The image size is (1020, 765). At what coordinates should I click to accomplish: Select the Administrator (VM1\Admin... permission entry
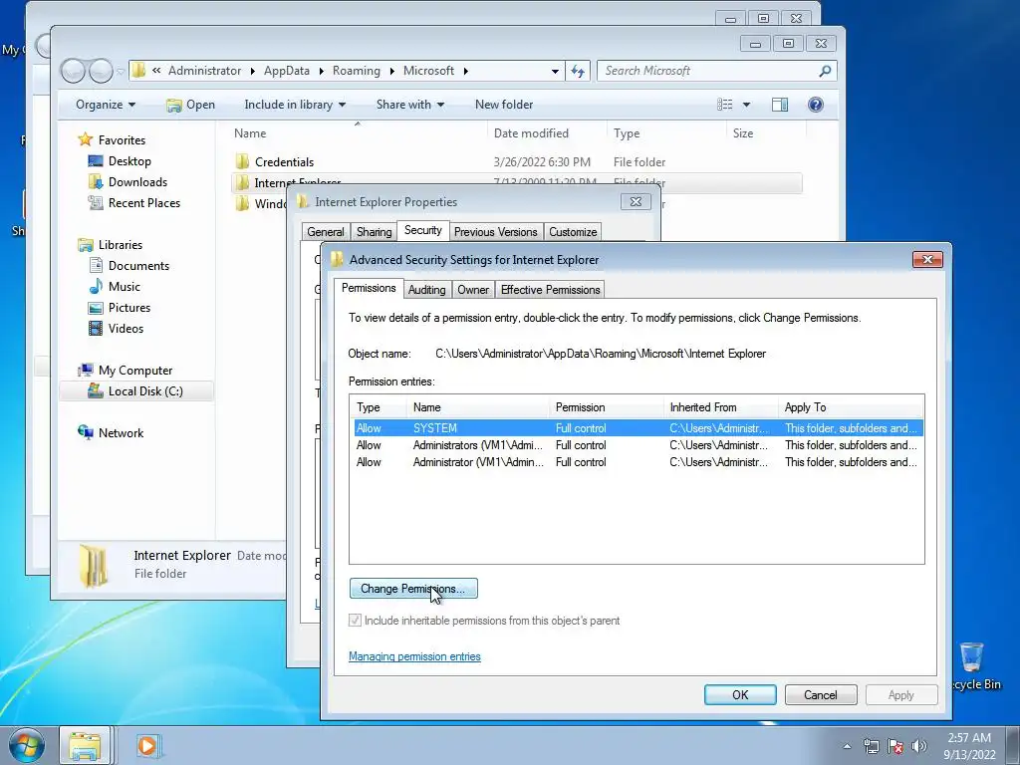click(637, 462)
